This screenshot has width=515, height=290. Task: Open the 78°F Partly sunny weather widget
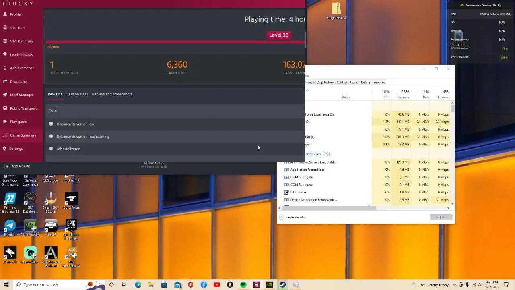pyautogui.click(x=429, y=285)
